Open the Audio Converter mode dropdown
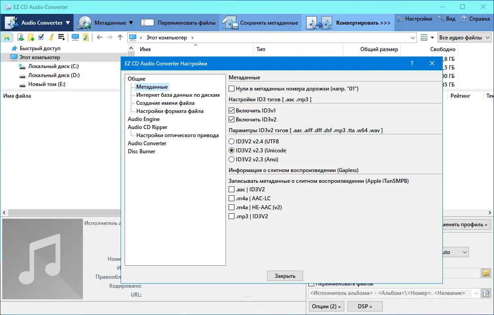This screenshot has height=315, width=494. coord(68,23)
